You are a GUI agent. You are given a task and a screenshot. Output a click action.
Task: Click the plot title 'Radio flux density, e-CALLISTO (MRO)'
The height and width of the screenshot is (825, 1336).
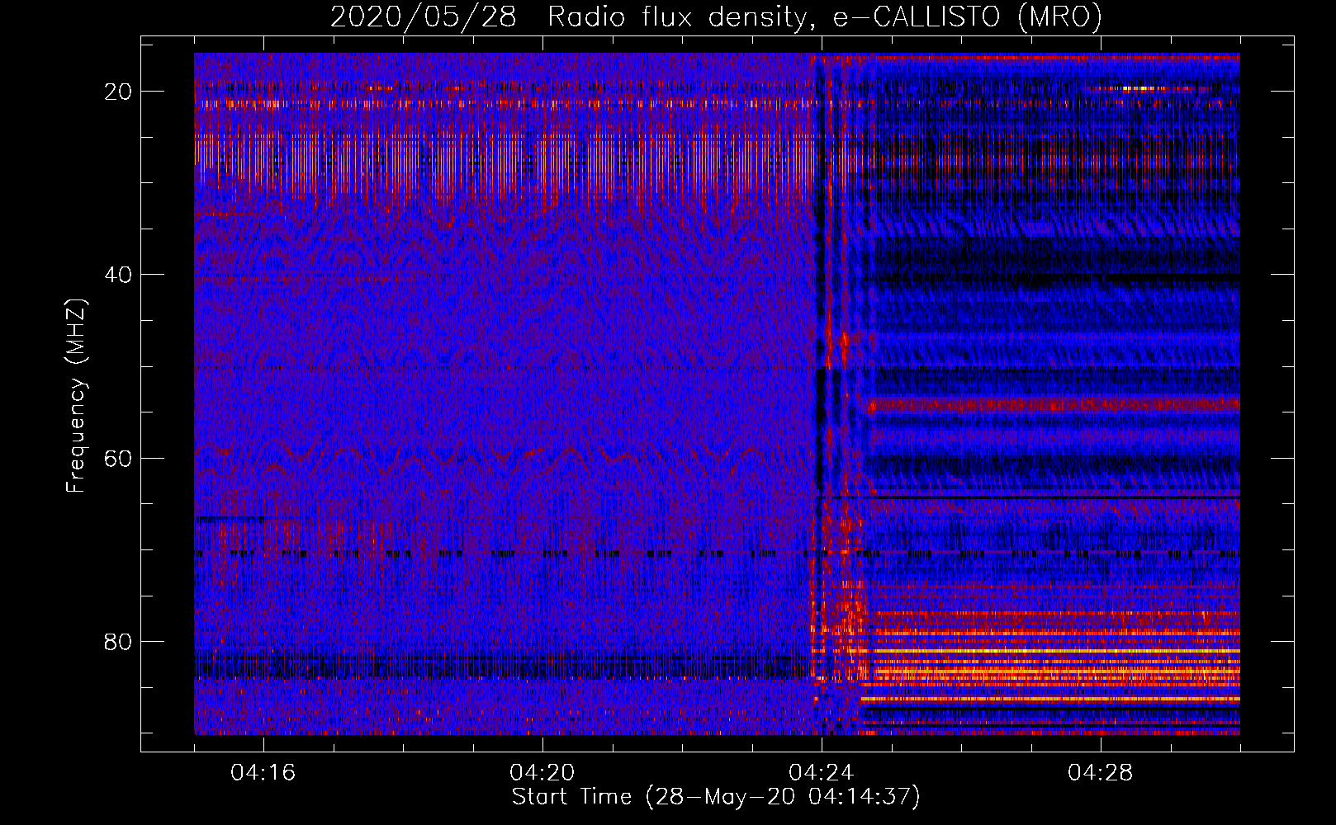825,16
